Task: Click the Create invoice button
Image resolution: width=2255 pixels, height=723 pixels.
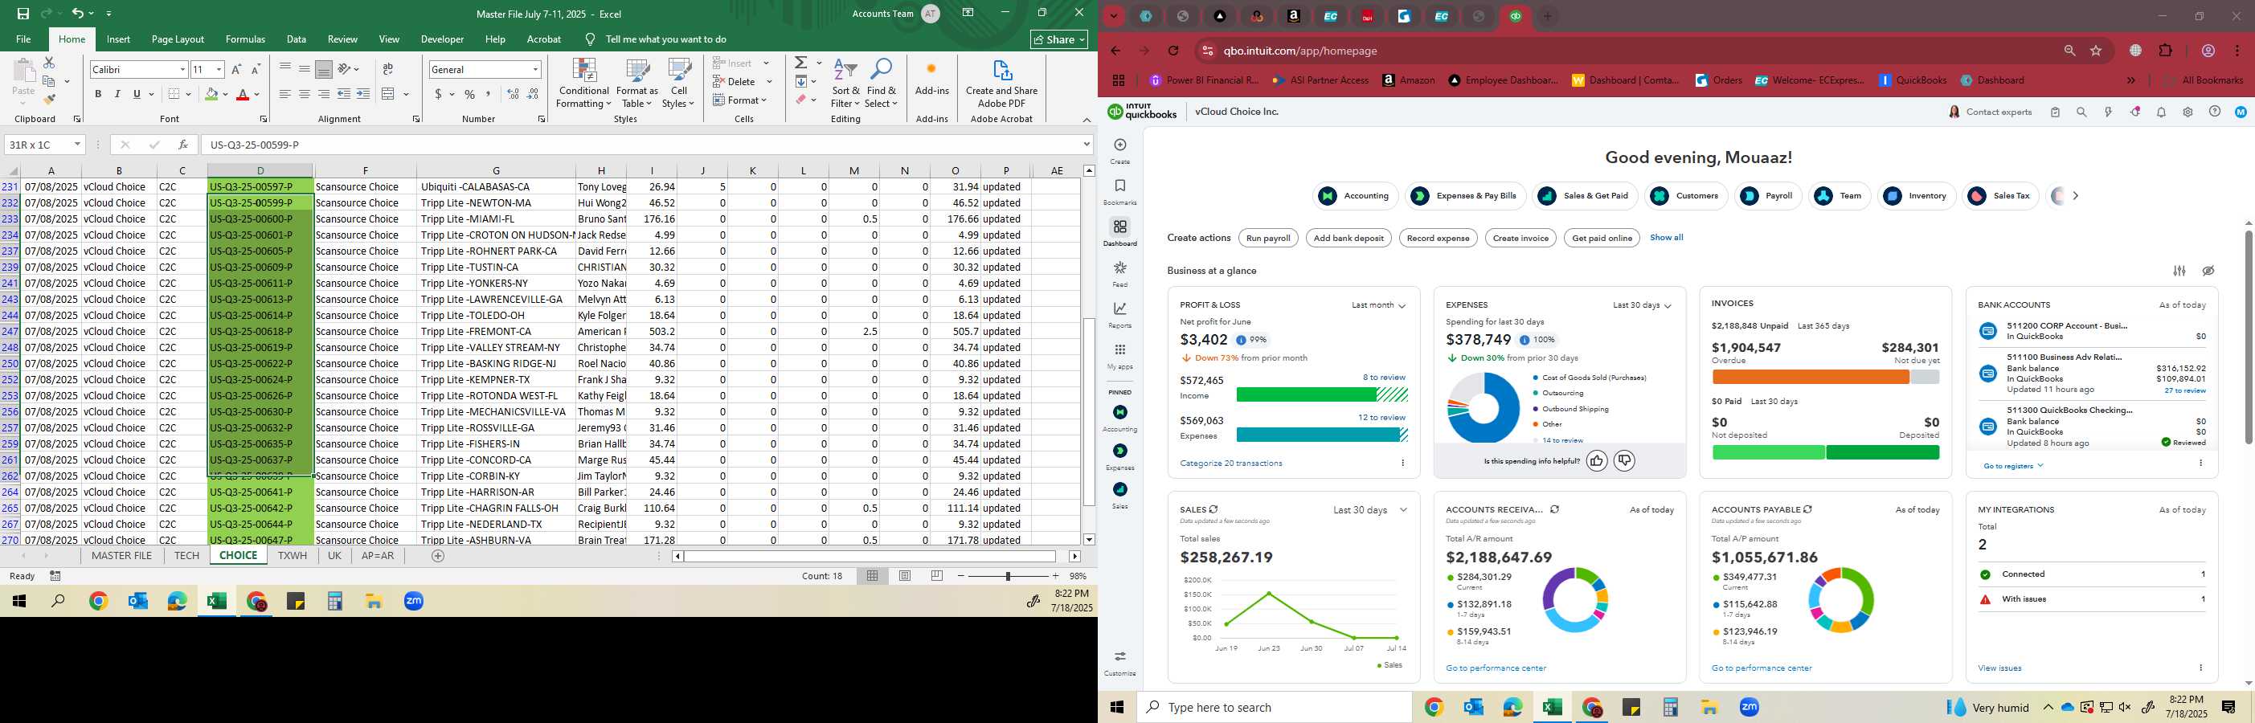Action: 1520,238
